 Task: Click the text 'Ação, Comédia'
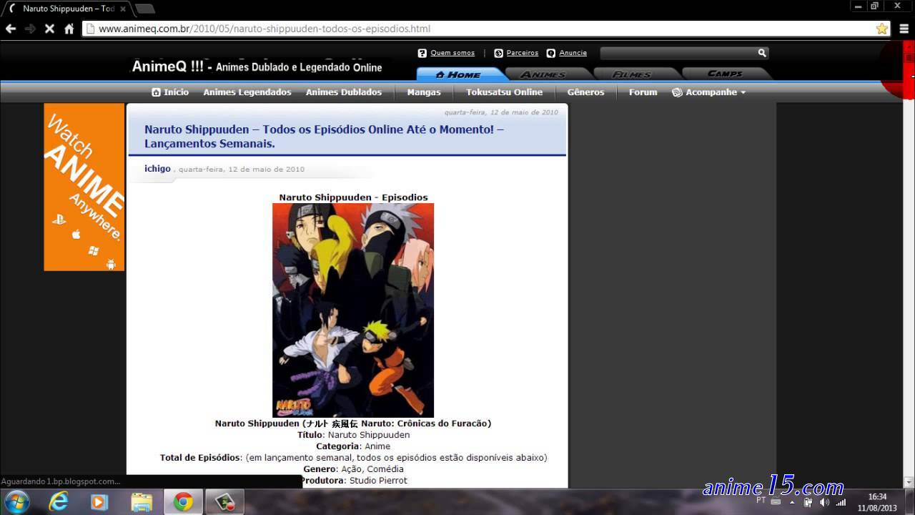click(x=372, y=469)
